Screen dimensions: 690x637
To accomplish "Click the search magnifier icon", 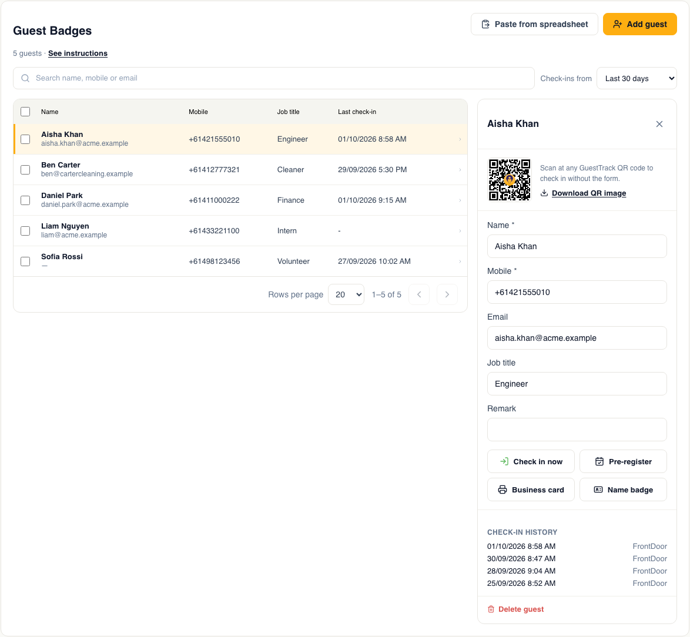I will click(25, 78).
